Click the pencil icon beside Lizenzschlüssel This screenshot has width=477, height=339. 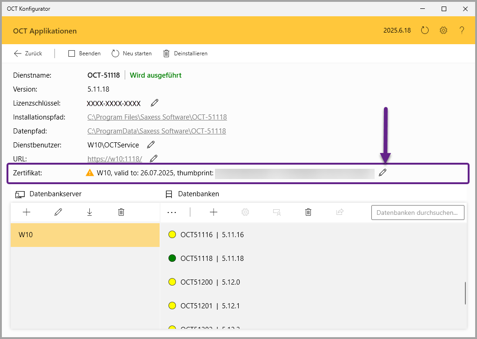(155, 103)
